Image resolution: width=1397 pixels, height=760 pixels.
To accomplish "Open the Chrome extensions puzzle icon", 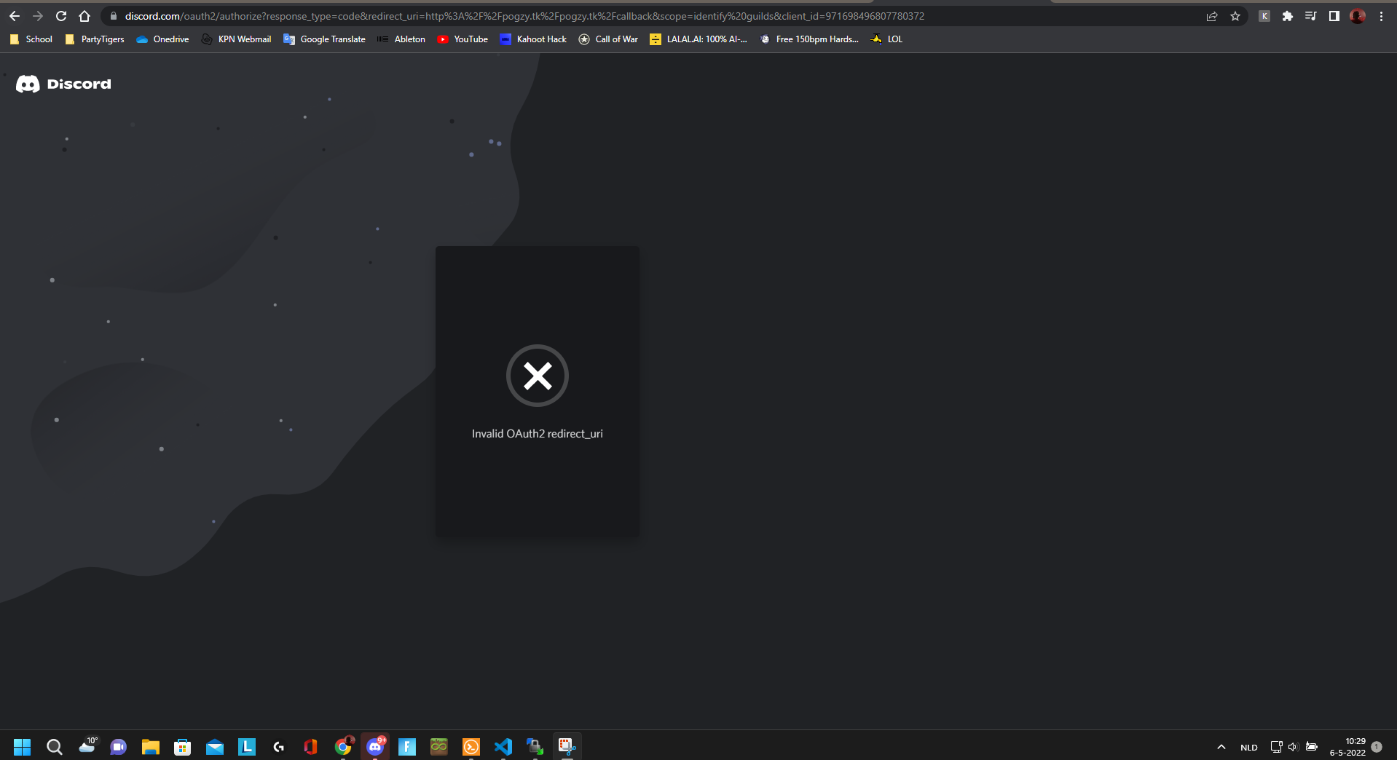I will click(x=1287, y=15).
